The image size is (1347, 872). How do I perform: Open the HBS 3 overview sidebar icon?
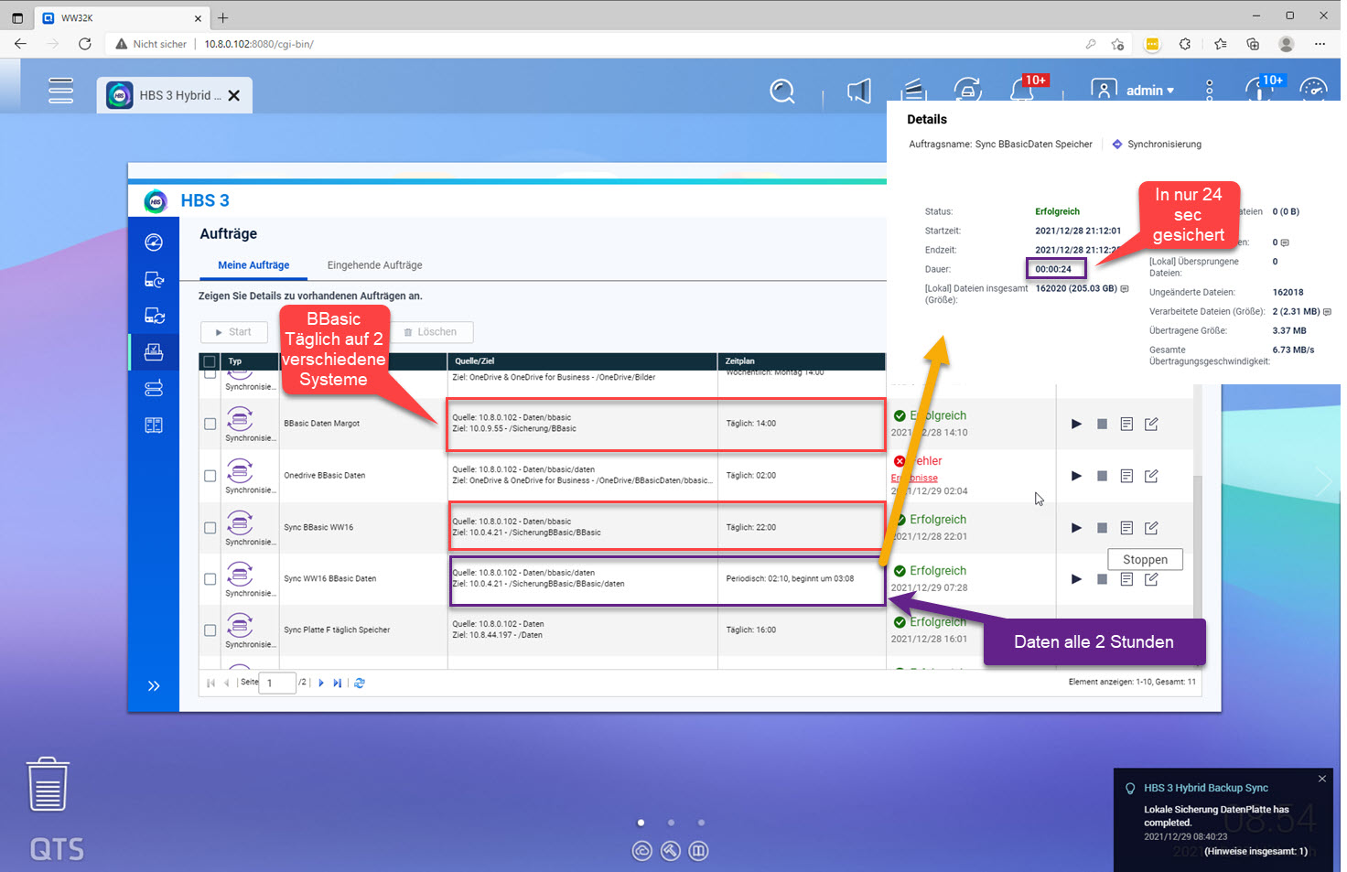154,242
